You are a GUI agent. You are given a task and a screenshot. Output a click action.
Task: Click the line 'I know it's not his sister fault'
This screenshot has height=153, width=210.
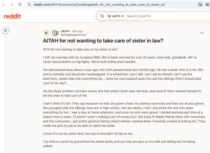[88, 134]
